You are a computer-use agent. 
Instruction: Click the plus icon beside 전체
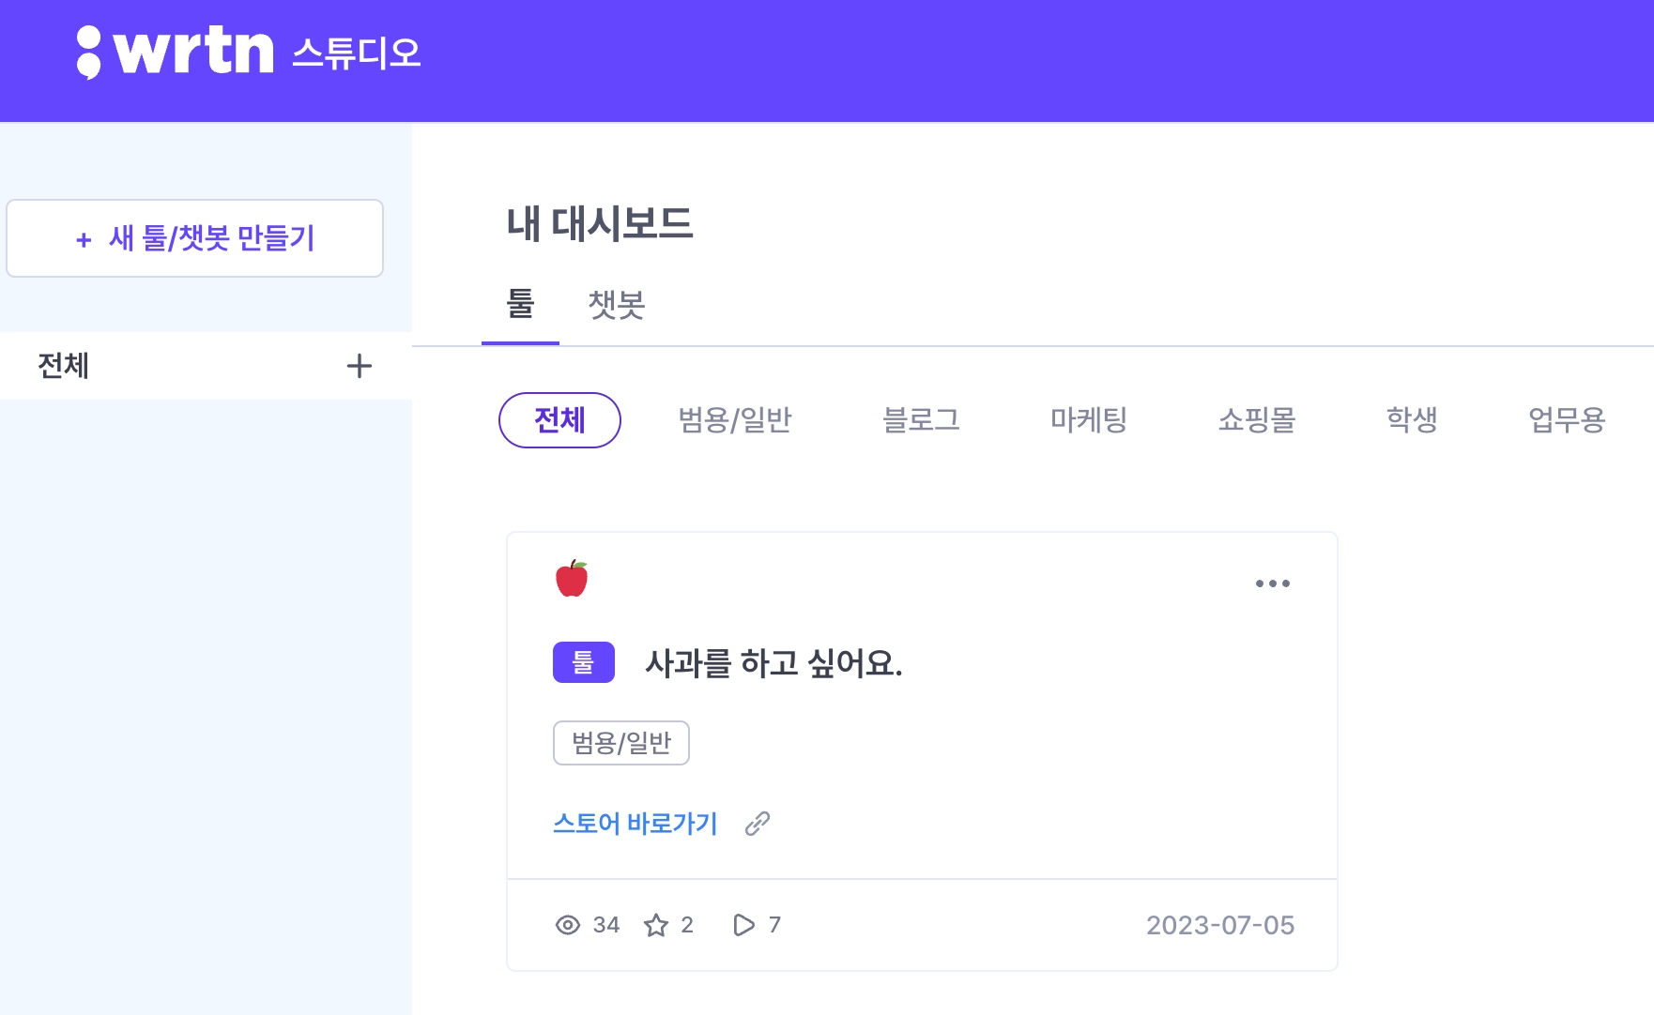[x=359, y=366]
